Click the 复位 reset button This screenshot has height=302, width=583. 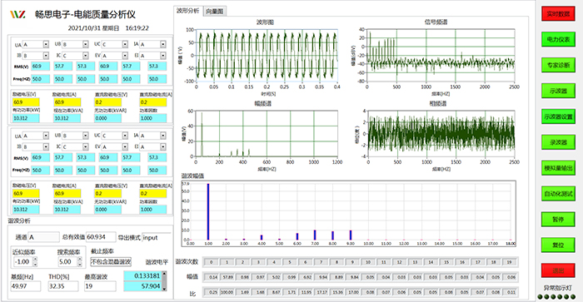[558, 245]
